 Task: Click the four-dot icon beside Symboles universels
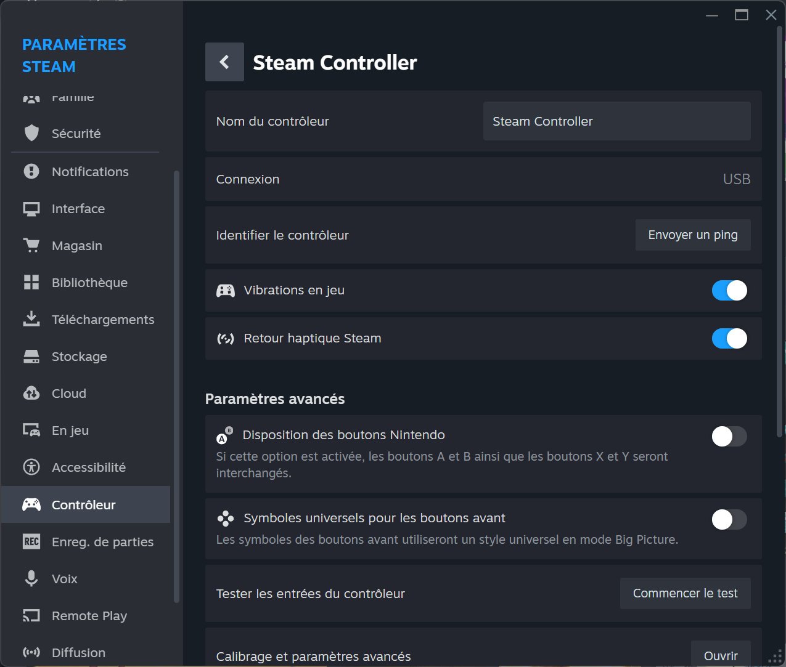[226, 518]
